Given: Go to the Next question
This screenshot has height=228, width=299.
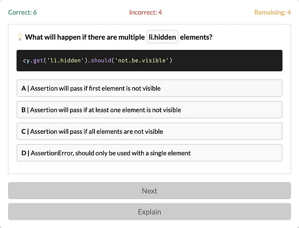Looking at the screenshot, I should click(149, 191).
